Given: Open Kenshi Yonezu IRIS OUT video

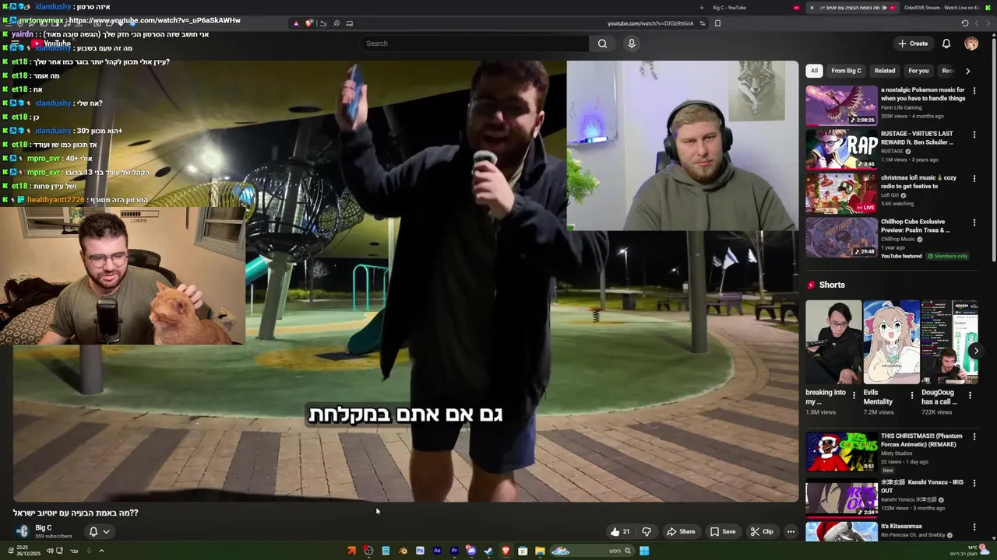Looking at the screenshot, I should (841, 498).
